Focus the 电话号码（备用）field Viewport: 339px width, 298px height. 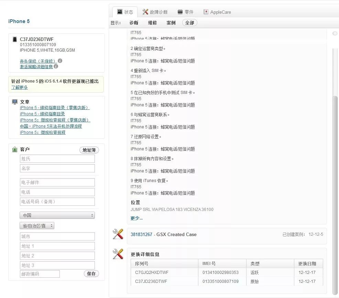tap(57, 202)
